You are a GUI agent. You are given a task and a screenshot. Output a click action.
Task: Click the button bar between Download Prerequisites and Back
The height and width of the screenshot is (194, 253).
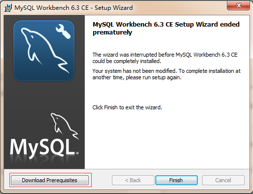(x=102, y=180)
